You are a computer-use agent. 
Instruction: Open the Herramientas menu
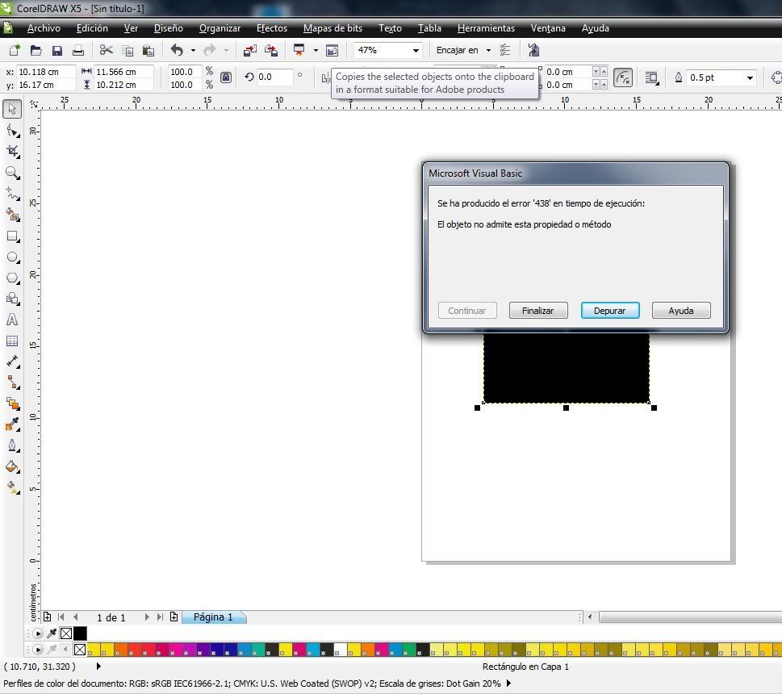(487, 28)
